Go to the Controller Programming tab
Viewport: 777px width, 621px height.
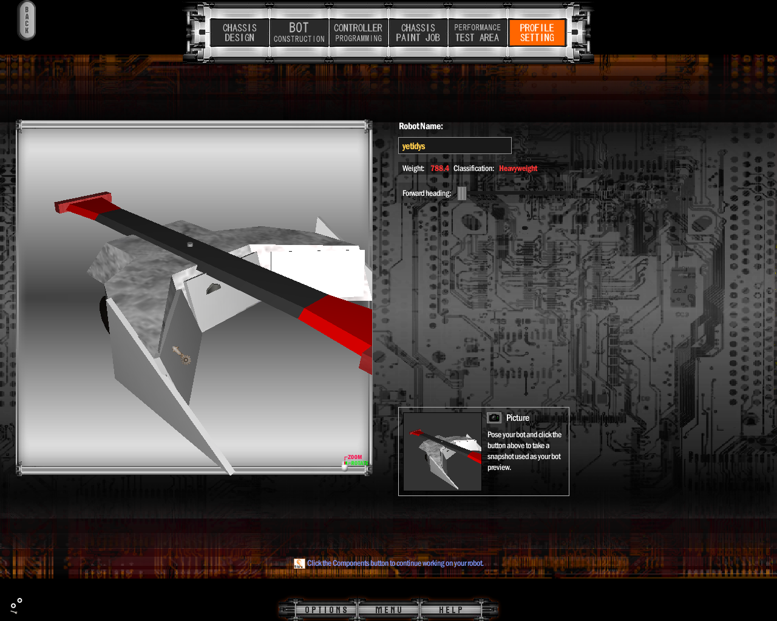click(x=358, y=33)
